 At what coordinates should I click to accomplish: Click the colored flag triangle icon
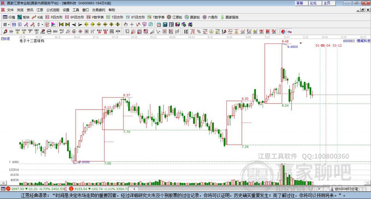(54, 25)
